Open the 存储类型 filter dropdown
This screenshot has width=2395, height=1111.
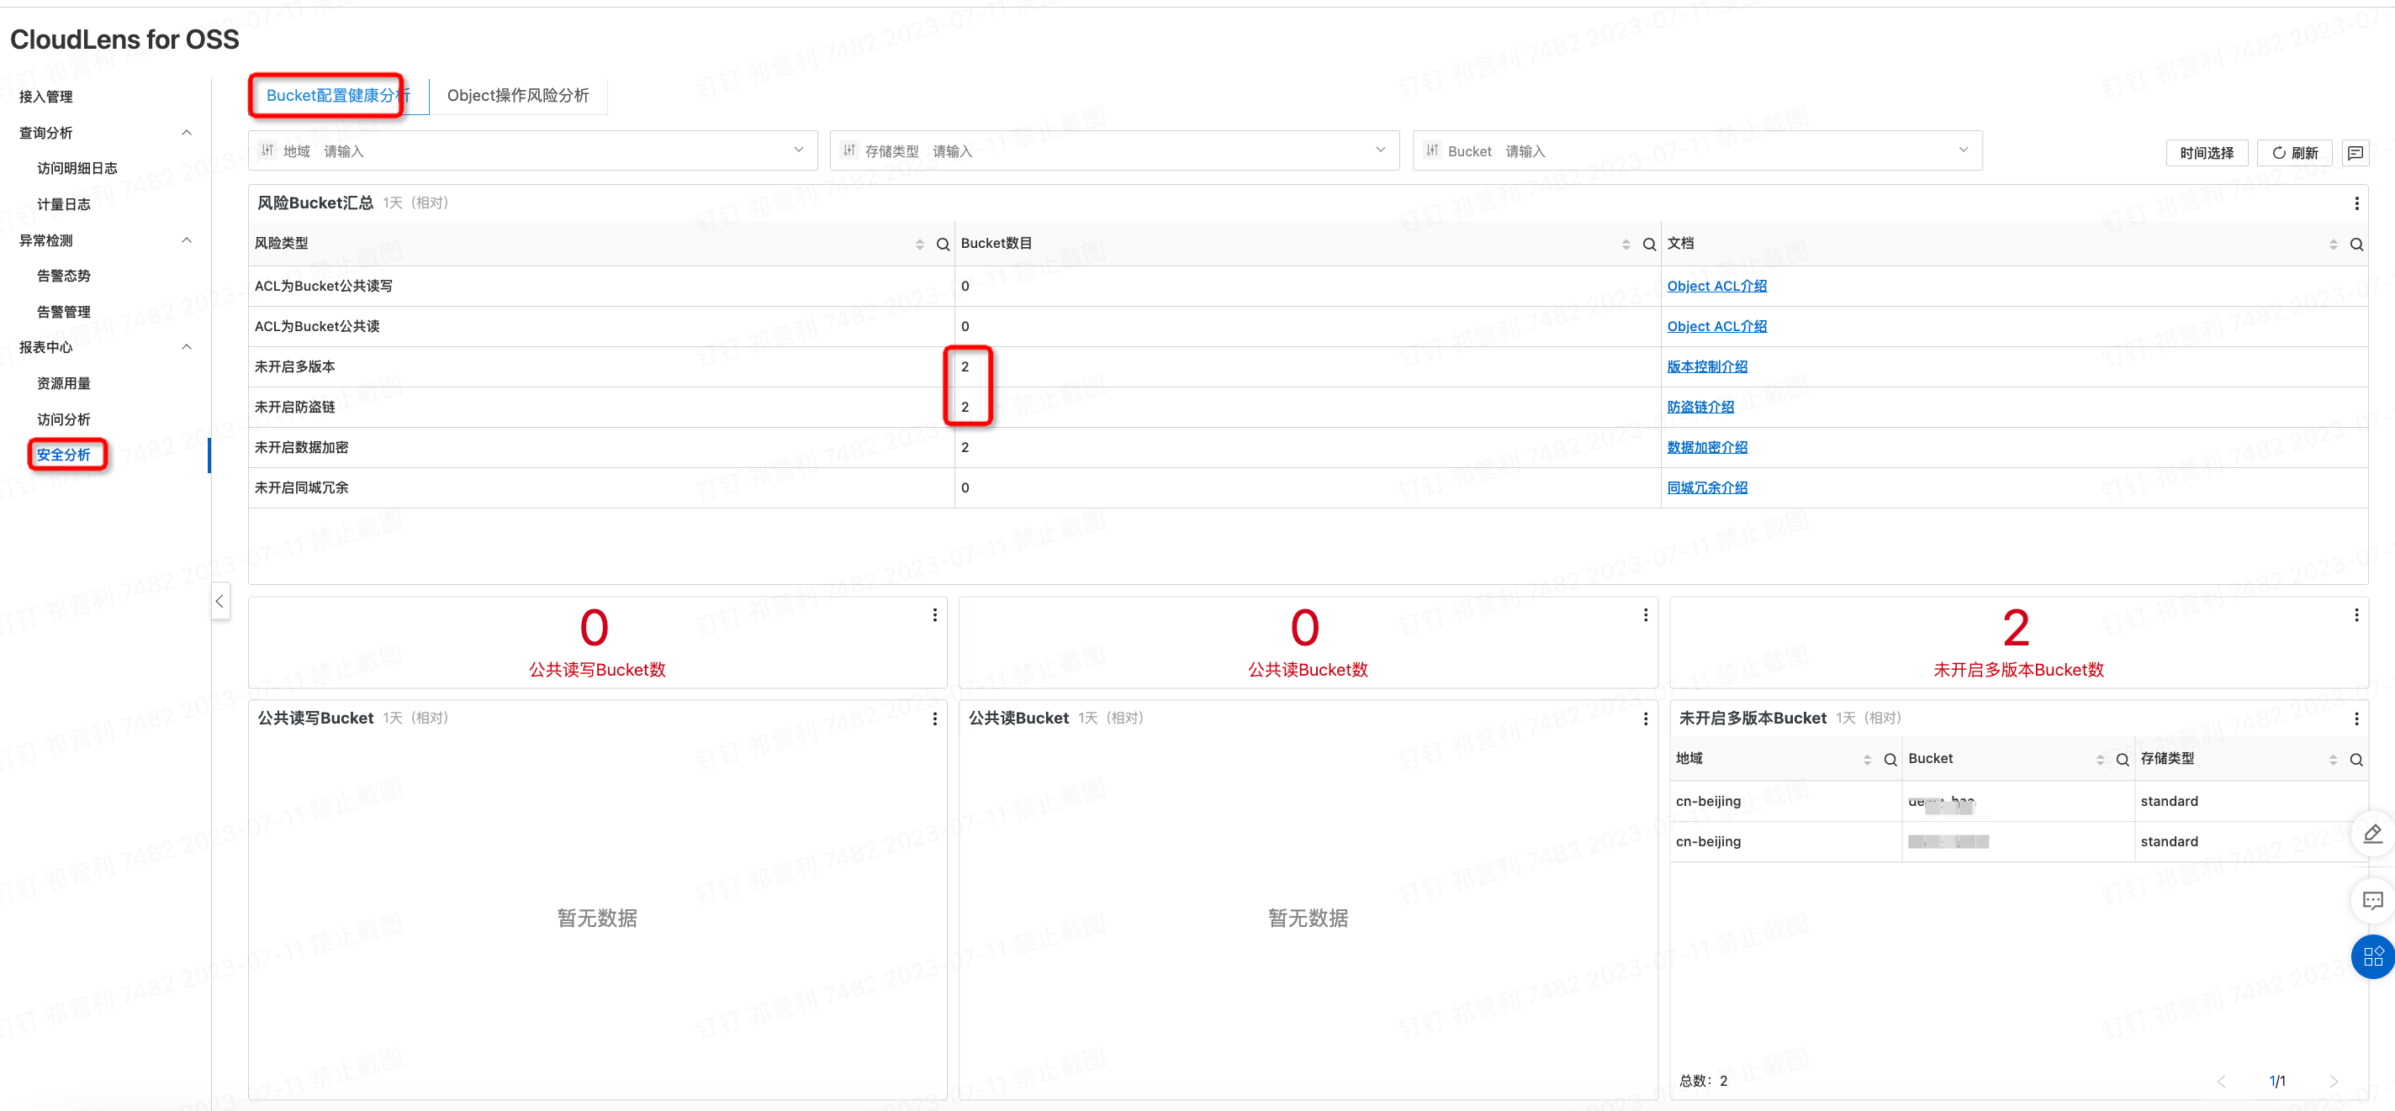(x=1380, y=150)
